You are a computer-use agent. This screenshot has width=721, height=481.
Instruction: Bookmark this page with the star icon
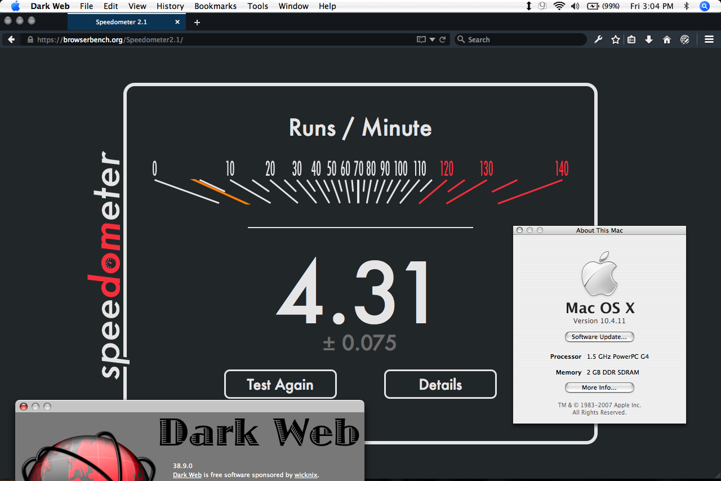pos(616,39)
